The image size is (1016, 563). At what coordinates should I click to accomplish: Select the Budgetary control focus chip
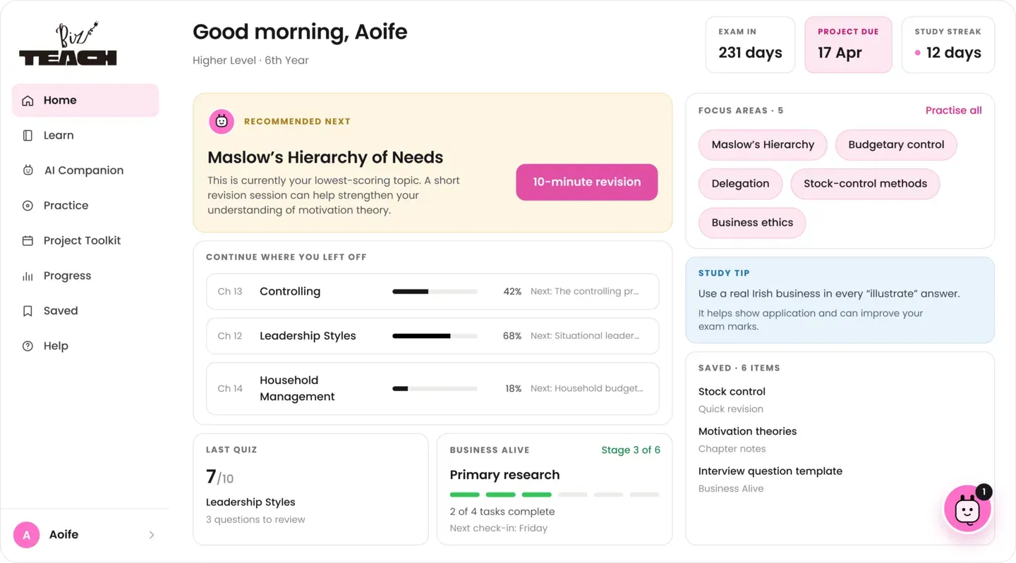coord(896,144)
